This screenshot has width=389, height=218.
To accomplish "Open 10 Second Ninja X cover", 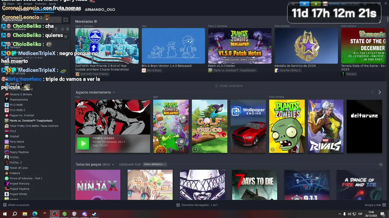I will (98, 185).
